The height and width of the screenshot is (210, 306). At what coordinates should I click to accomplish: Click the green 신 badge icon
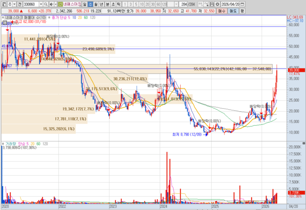pyautogui.click(x=60, y=4)
